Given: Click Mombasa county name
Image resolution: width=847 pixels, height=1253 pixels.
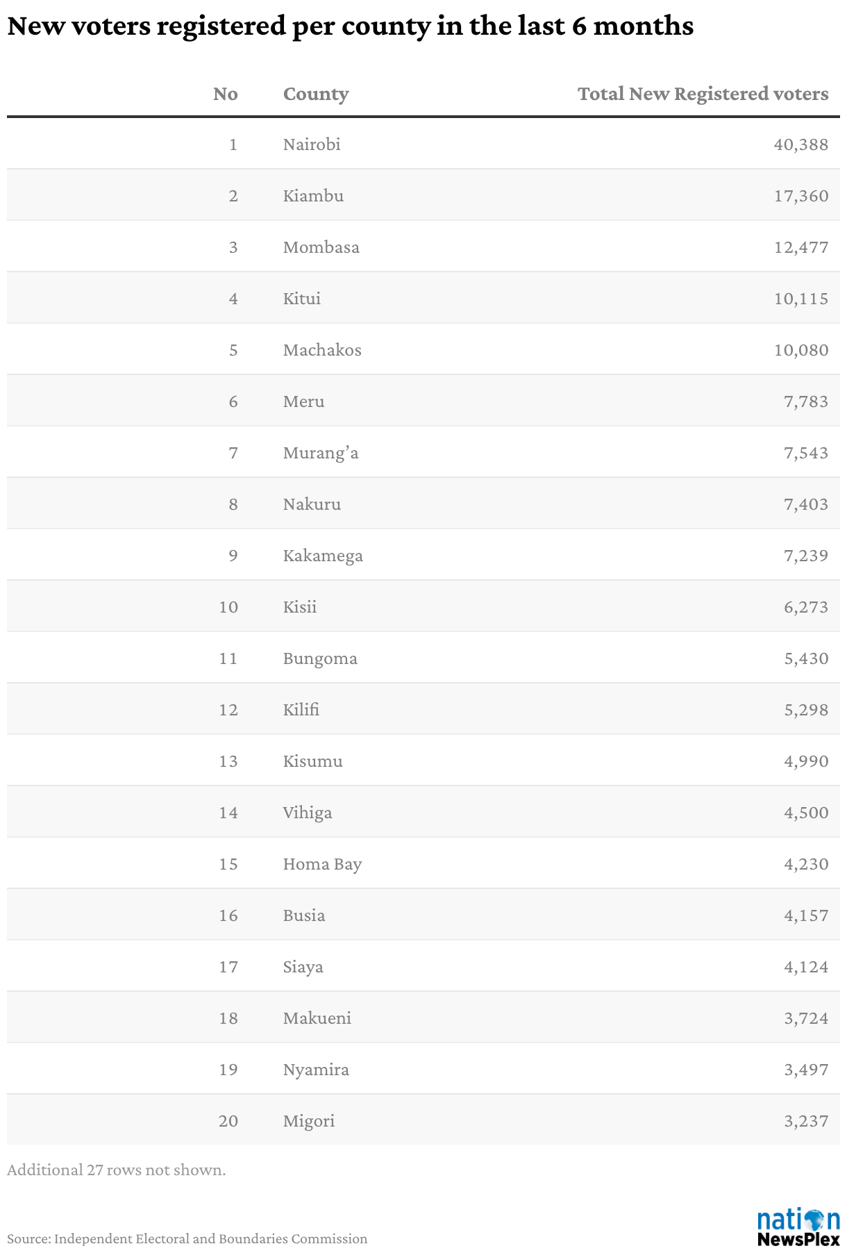Looking at the screenshot, I should point(321,247).
